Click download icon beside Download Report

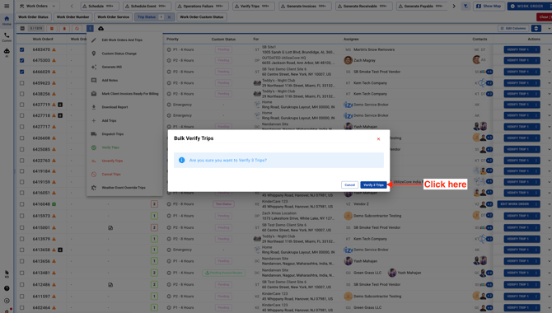coord(94,107)
